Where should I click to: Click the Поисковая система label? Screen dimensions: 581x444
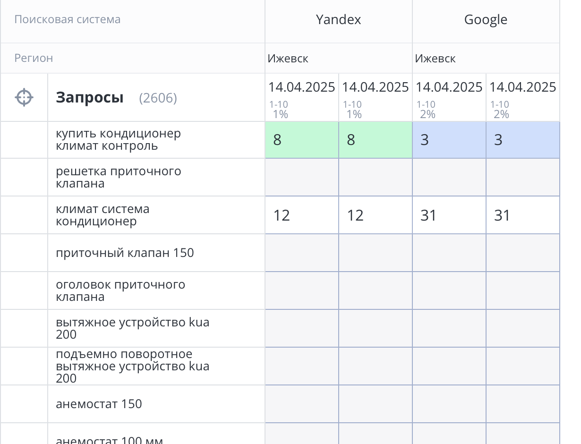pyautogui.click(x=68, y=19)
